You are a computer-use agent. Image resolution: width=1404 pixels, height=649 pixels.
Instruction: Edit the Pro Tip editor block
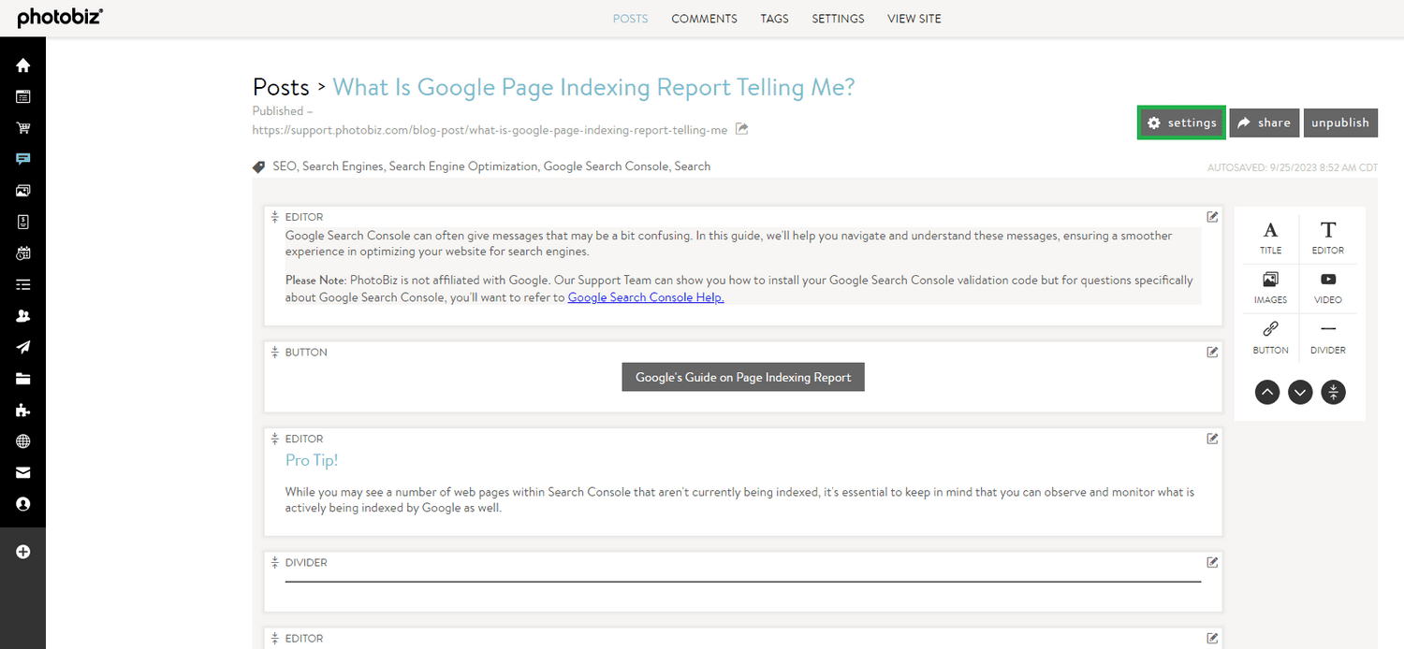point(1212,439)
